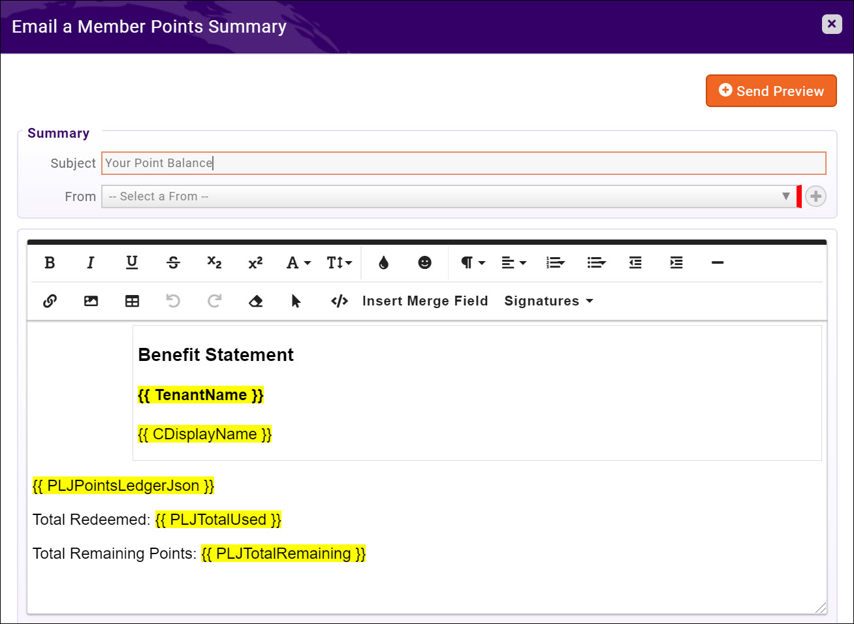Open the insert table tool
The width and height of the screenshot is (854, 624).
132,301
